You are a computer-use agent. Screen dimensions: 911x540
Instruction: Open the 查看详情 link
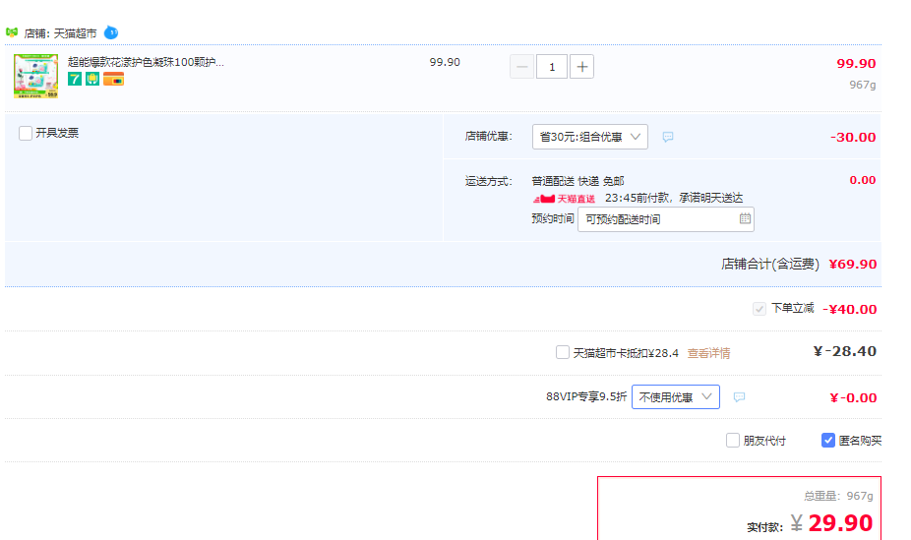pos(708,353)
